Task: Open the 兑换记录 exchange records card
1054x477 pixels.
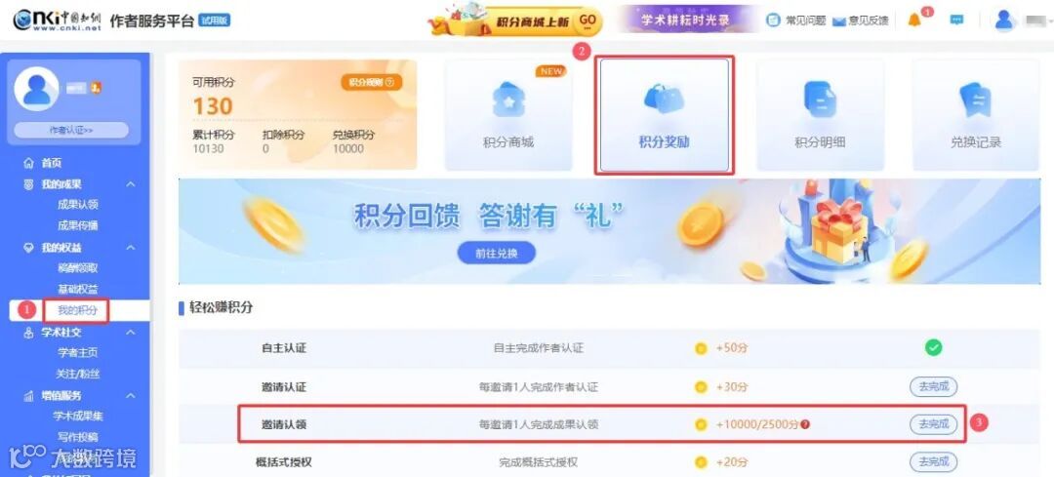Action: [x=976, y=115]
